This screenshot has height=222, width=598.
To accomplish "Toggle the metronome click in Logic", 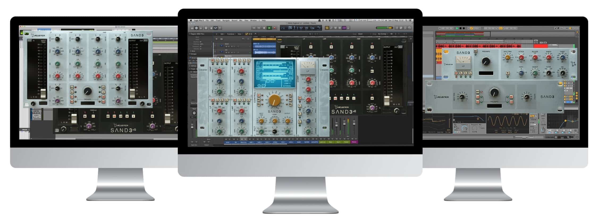I will coord(348,28).
